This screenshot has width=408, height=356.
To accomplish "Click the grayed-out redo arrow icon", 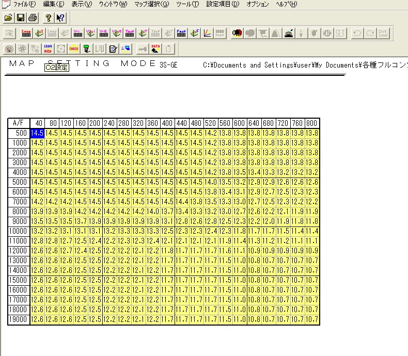I will point(370,33).
